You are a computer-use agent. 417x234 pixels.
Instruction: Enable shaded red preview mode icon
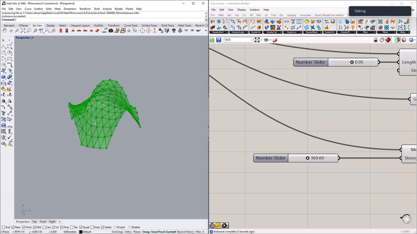pos(388,40)
